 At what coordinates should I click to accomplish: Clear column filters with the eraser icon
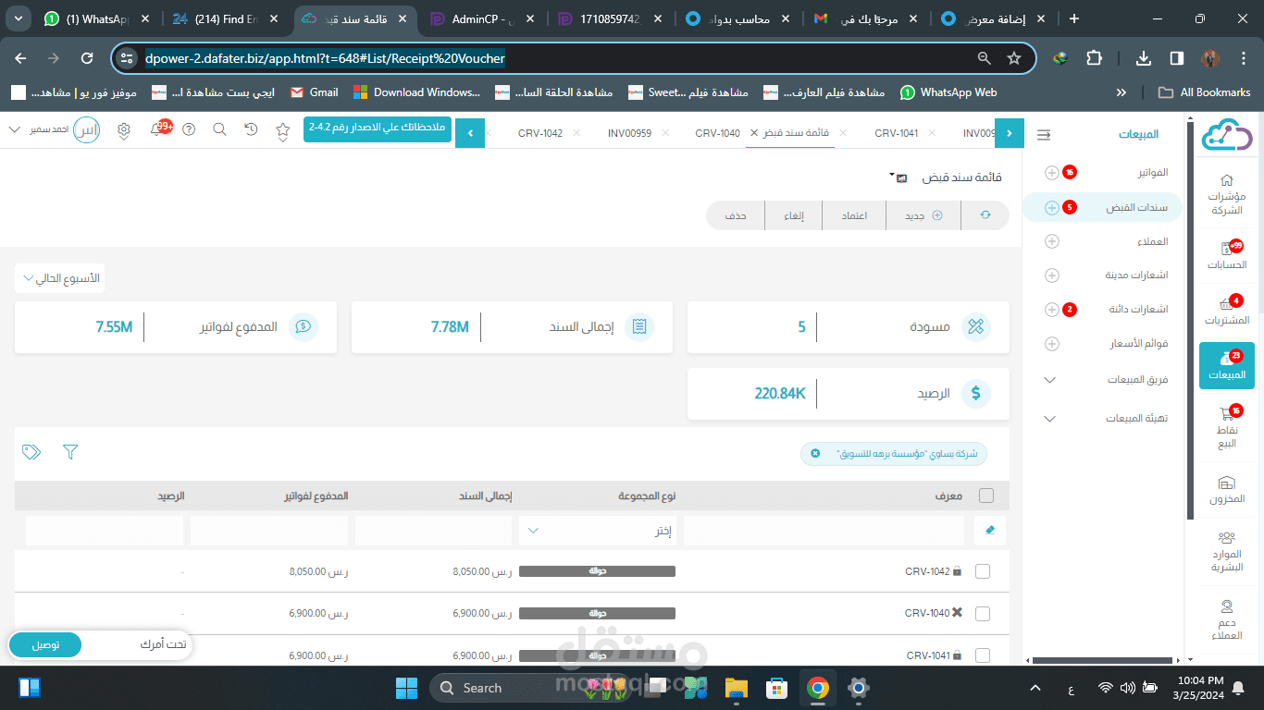pyautogui.click(x=990, y=531)
